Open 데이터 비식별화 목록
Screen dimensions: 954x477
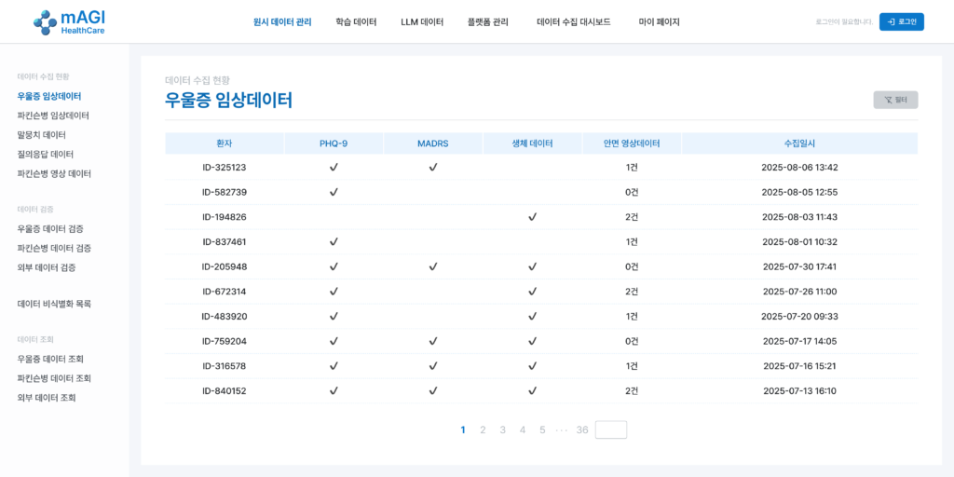tap(54, 304)
